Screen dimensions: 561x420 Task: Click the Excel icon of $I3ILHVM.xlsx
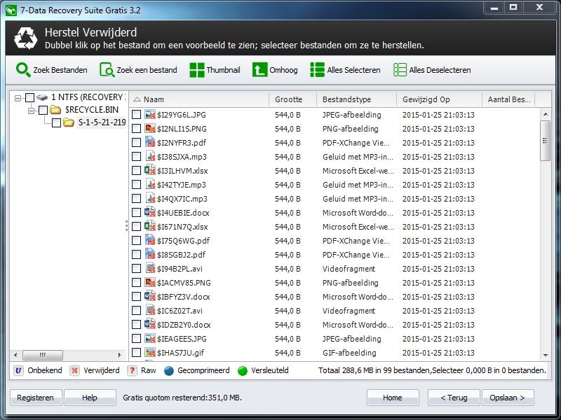150,170
